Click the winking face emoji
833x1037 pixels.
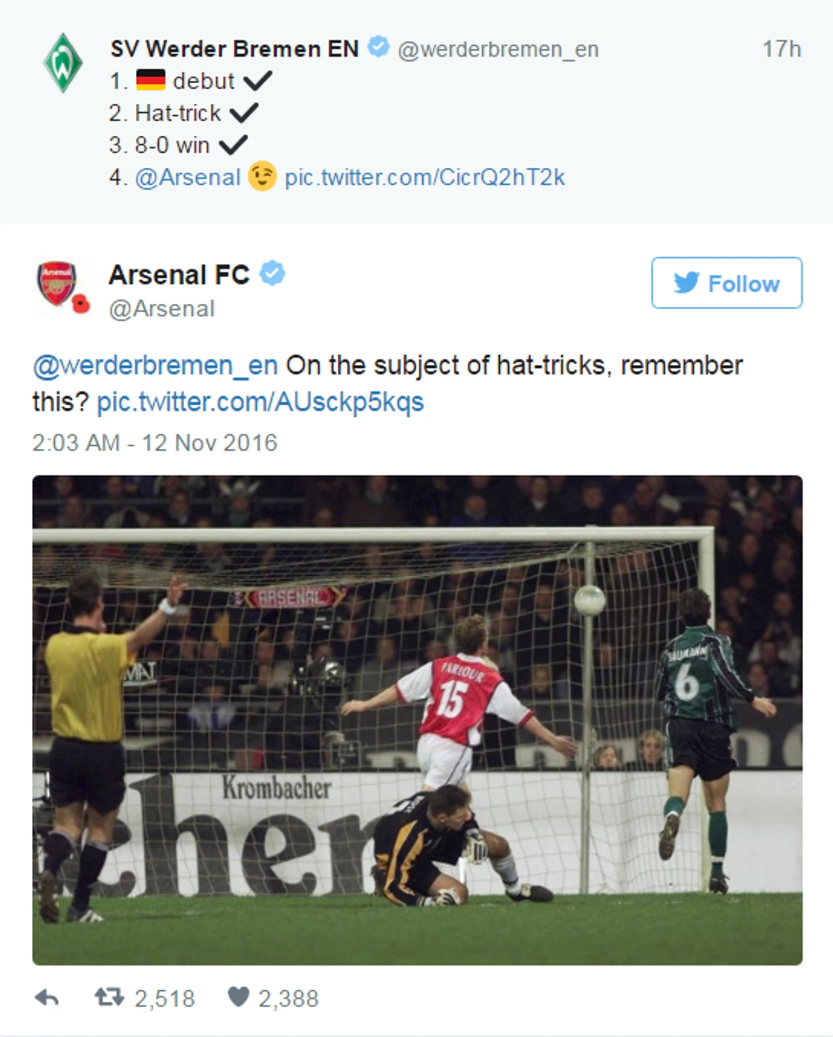(x=262, y=177)
